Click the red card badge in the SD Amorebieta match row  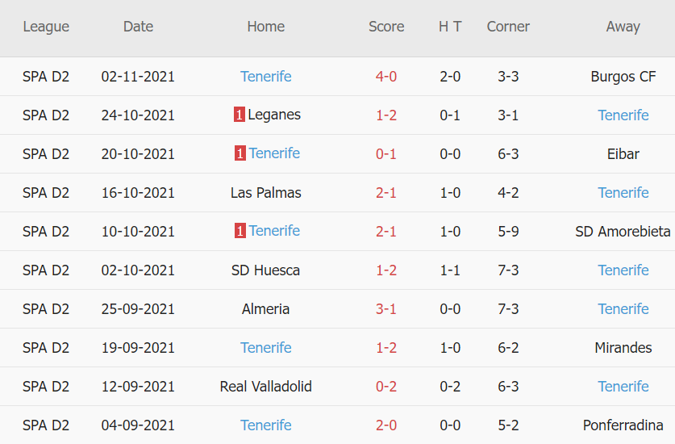[x=240, y=231]
